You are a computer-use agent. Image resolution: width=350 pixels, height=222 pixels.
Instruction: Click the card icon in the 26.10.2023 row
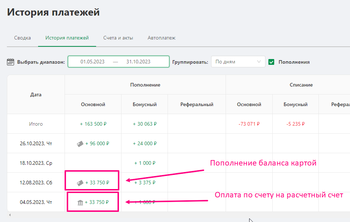(x=80, y=144)
